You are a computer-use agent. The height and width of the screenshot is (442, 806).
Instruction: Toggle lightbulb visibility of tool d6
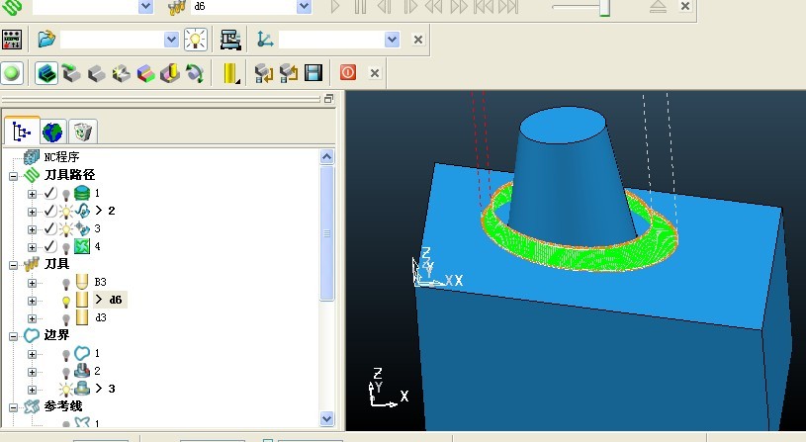coord(66,302)
